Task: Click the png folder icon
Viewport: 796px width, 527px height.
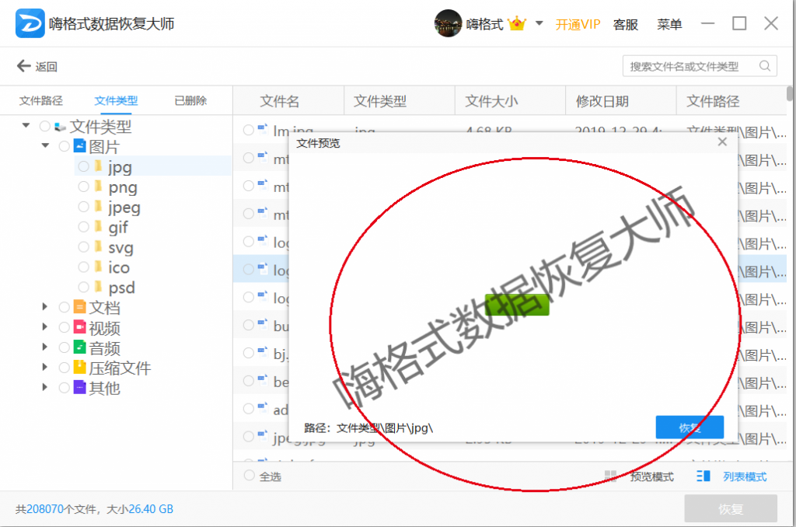Action: pyautogui.click(x=99, y=187)
